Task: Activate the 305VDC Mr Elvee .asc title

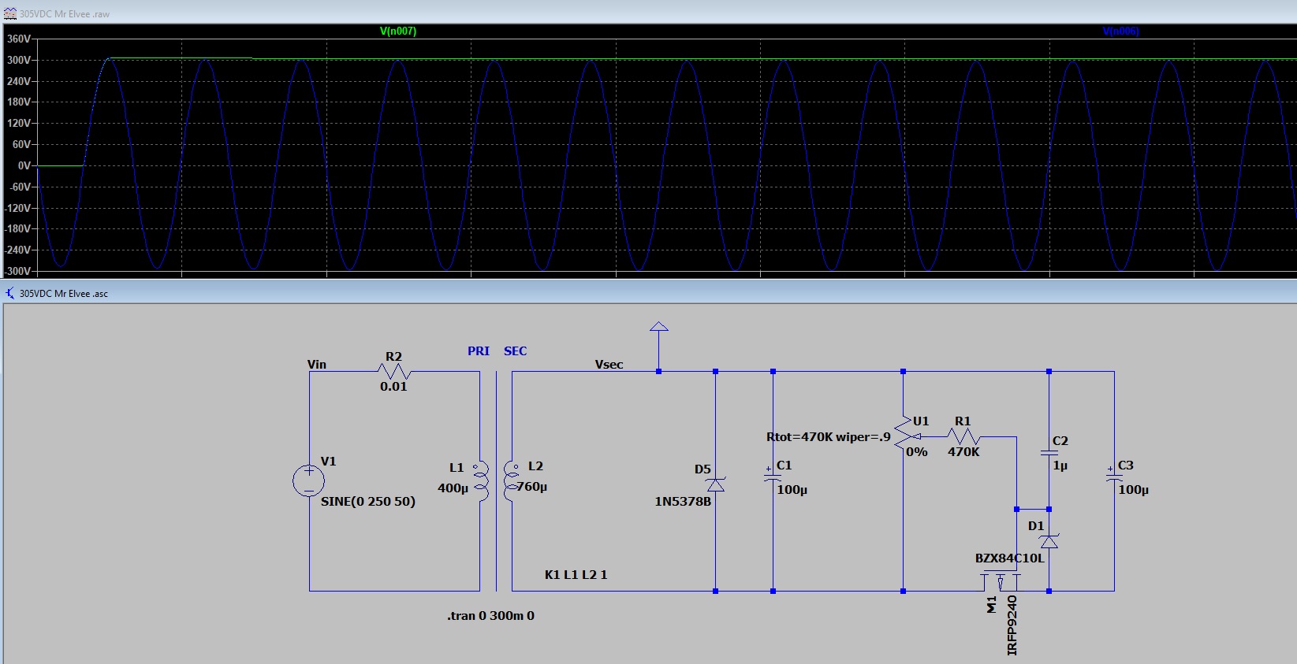Action: click(x=64, y=294)
